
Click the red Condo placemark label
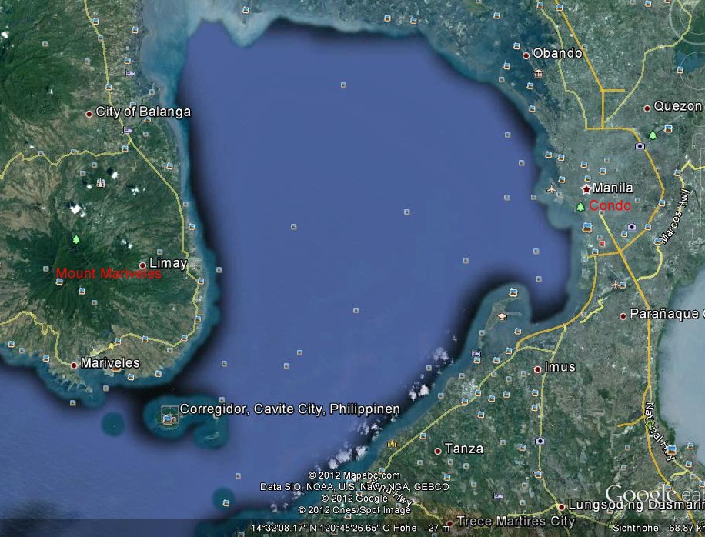coord(610,206)
